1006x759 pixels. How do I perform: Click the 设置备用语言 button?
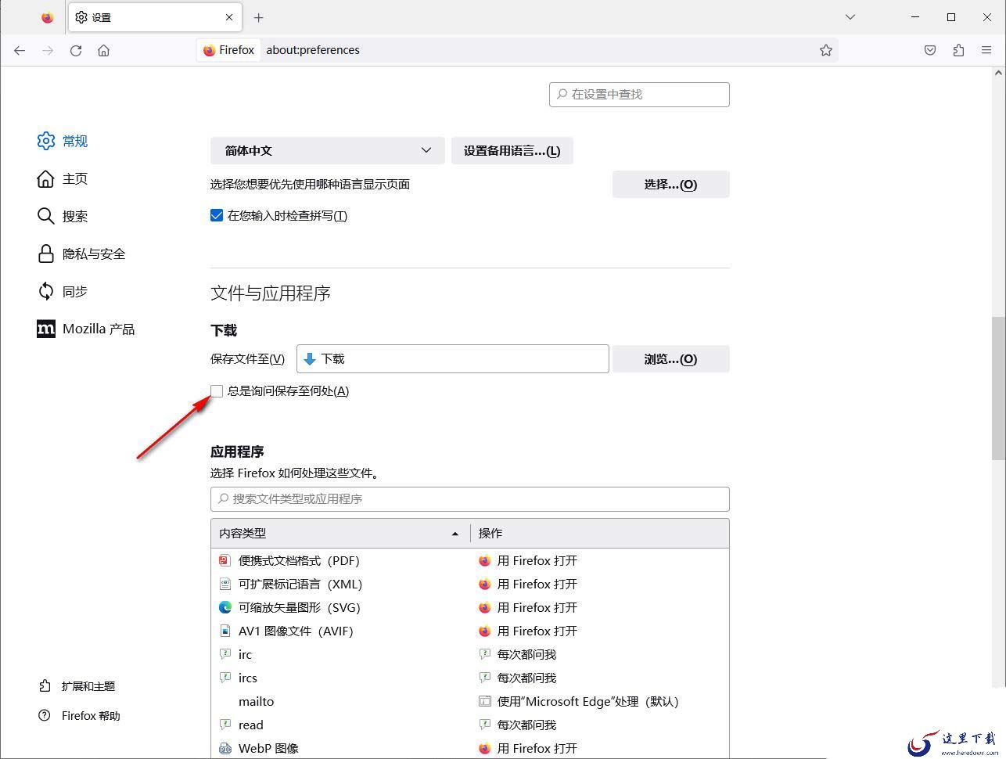click(512, 150)
